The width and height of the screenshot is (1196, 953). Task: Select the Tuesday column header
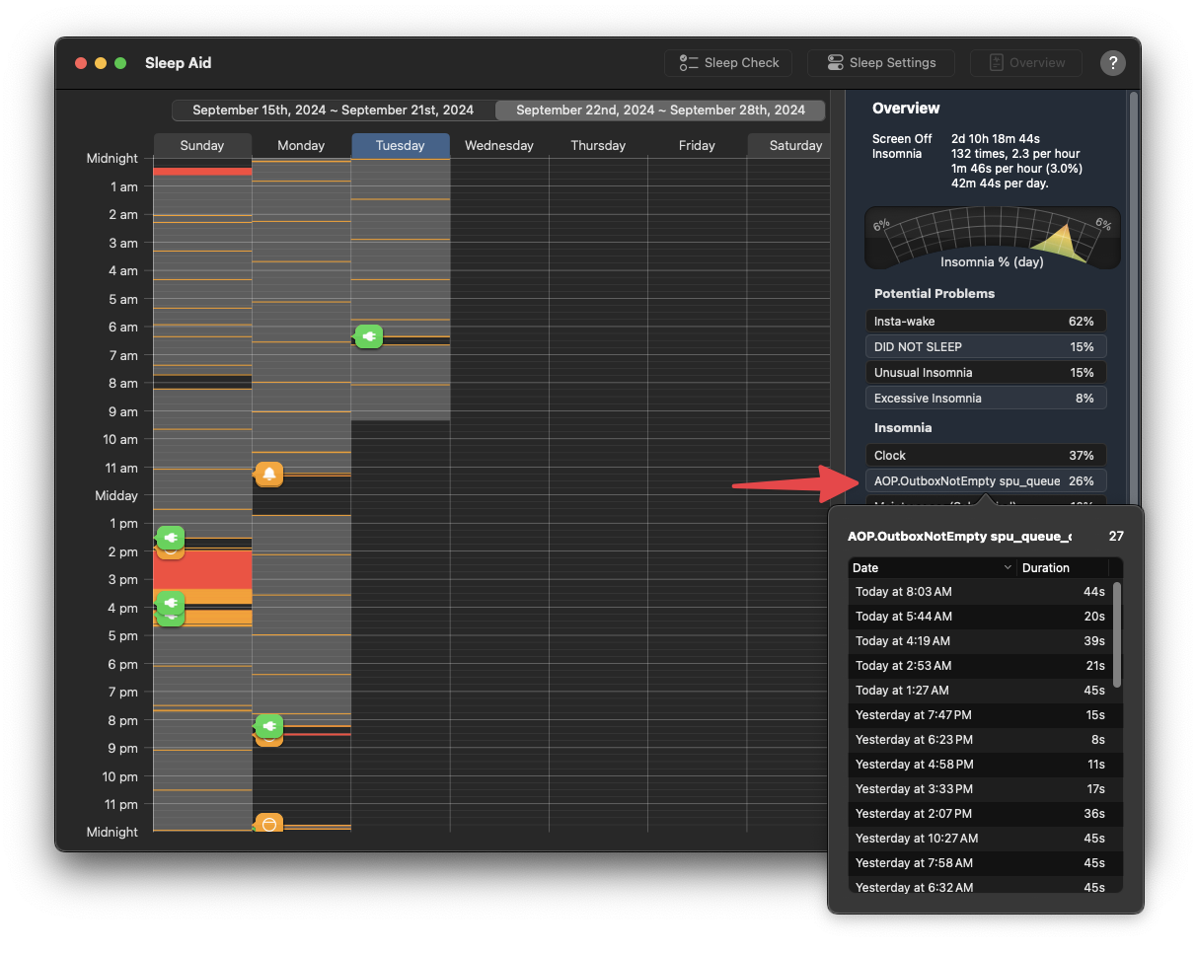[401, 145]
